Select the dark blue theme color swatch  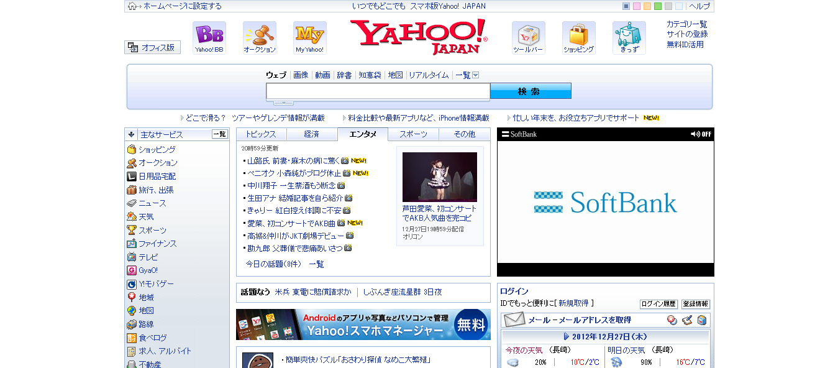click(626, 6)
